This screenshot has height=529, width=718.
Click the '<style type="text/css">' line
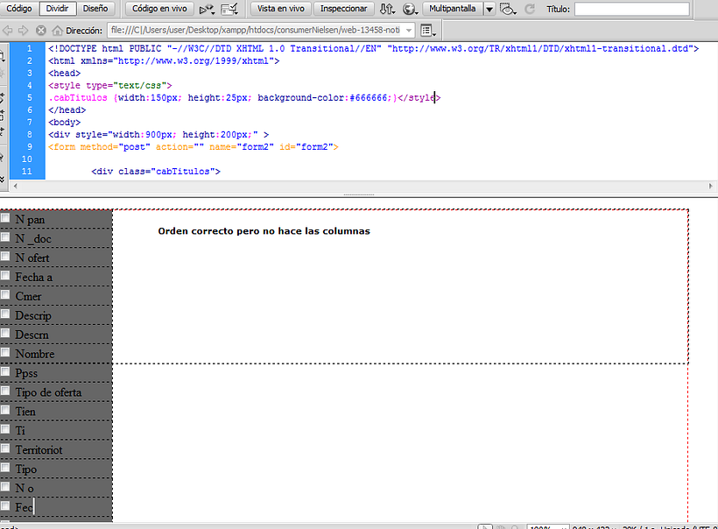[110, 86]
